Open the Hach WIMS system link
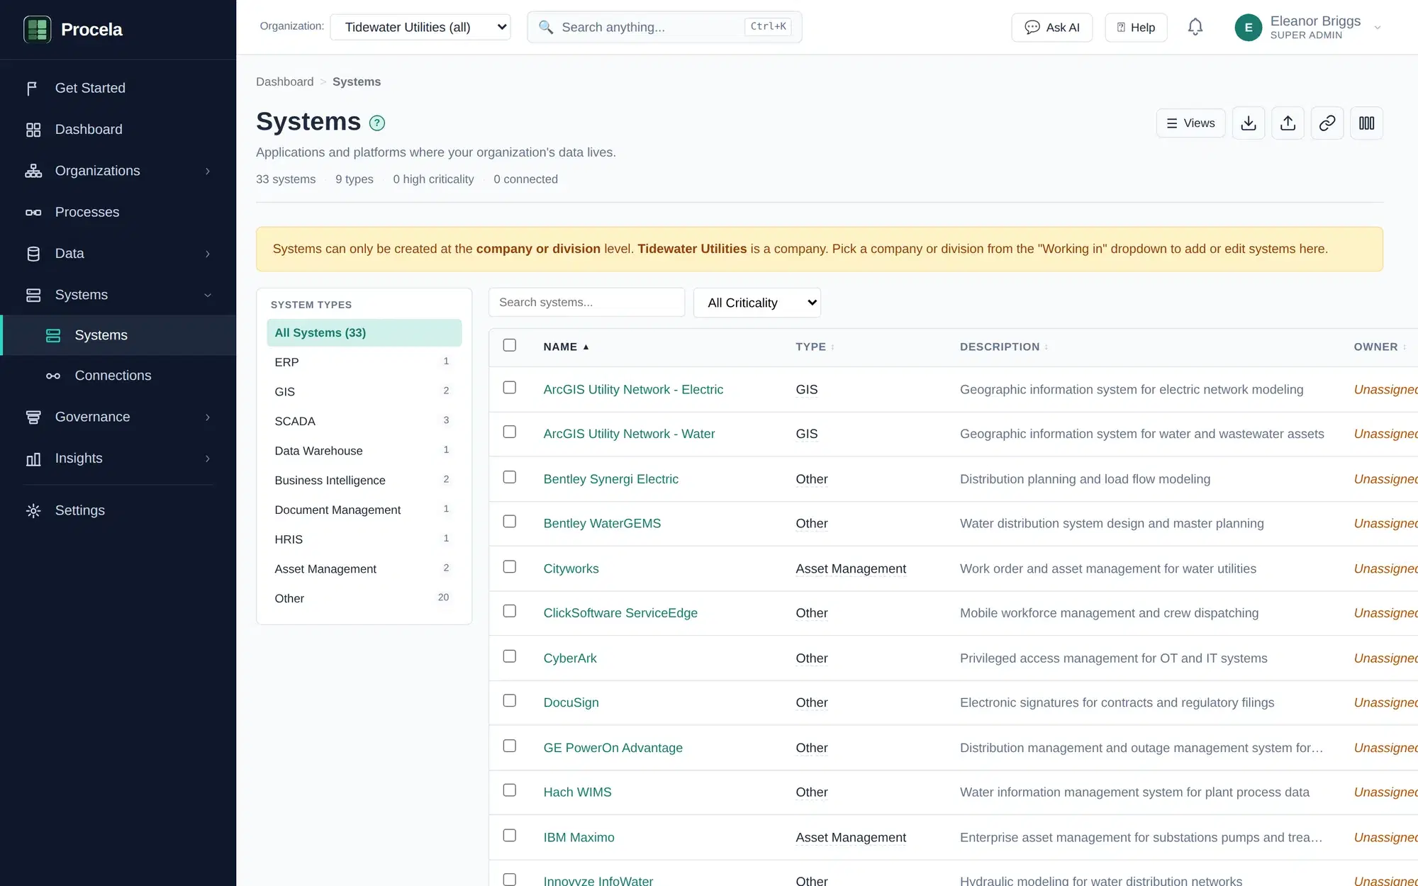 (577, 792)
